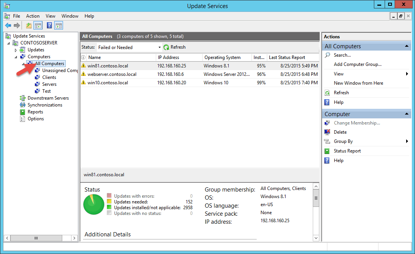Toggle the Show/Hide Console Tree icon
Image resolution: width=415 pixels, height=254 pixels.
(38, 26)
